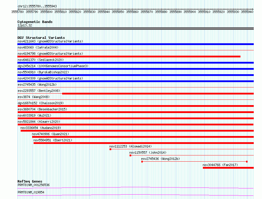Image resolution: width=262 pixels, height=199 pixels.
Task: Click the Cytogenetic Bands track title
Action: 35,22
